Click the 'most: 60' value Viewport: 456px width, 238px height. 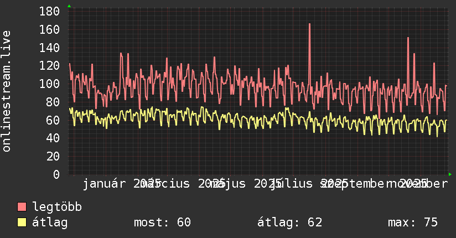pos(162,223)
